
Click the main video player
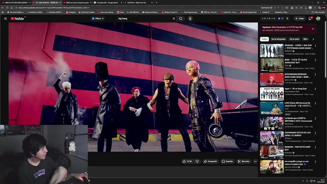coord(133,87)
